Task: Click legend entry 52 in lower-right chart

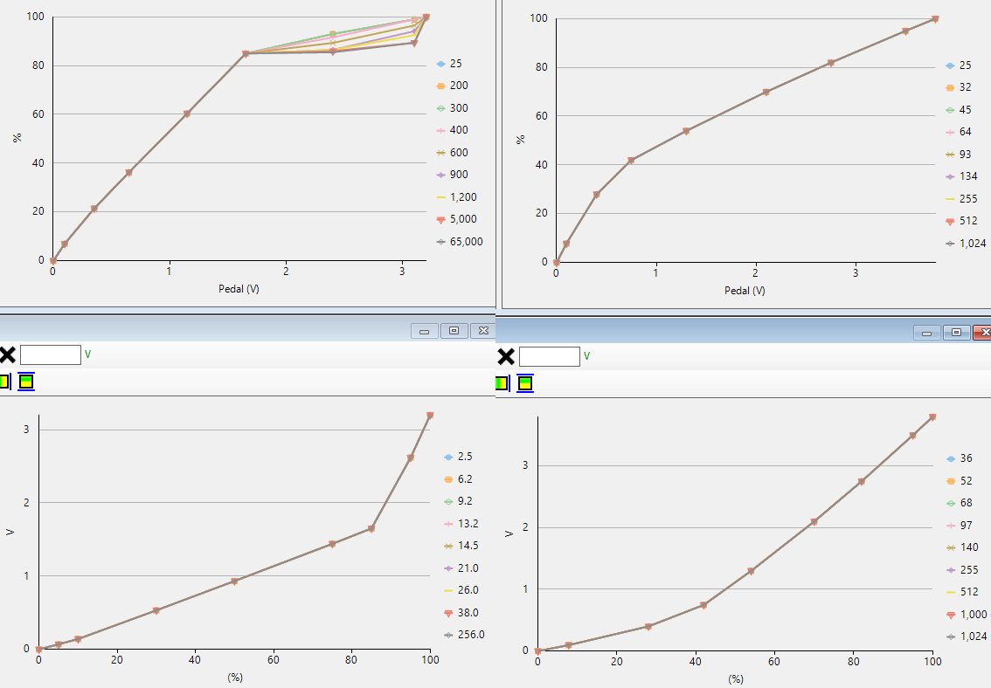Action: pyautogui.click(x=960, y=481)
